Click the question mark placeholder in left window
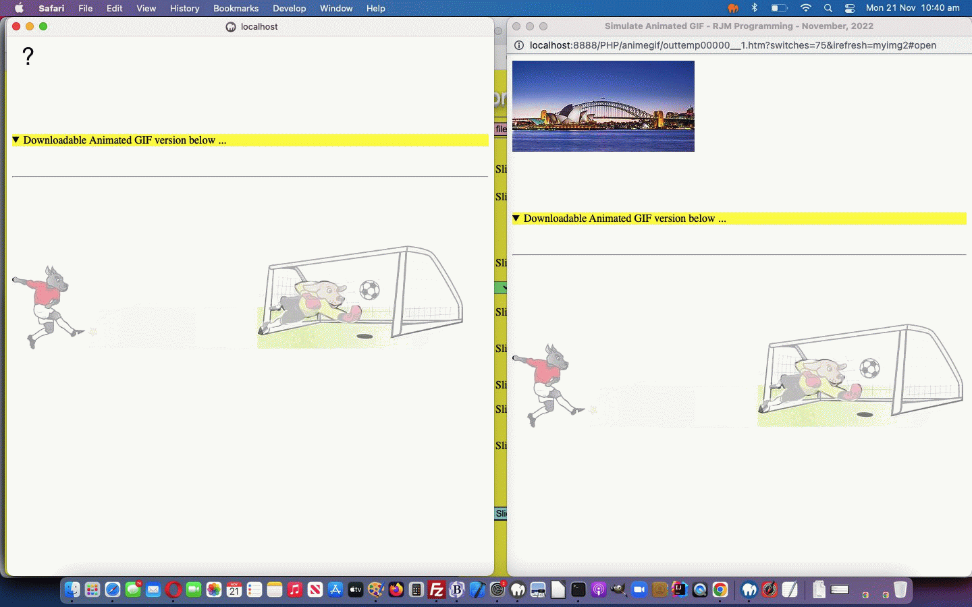This screenshot has height=607, width=972. tap(28, 56)
